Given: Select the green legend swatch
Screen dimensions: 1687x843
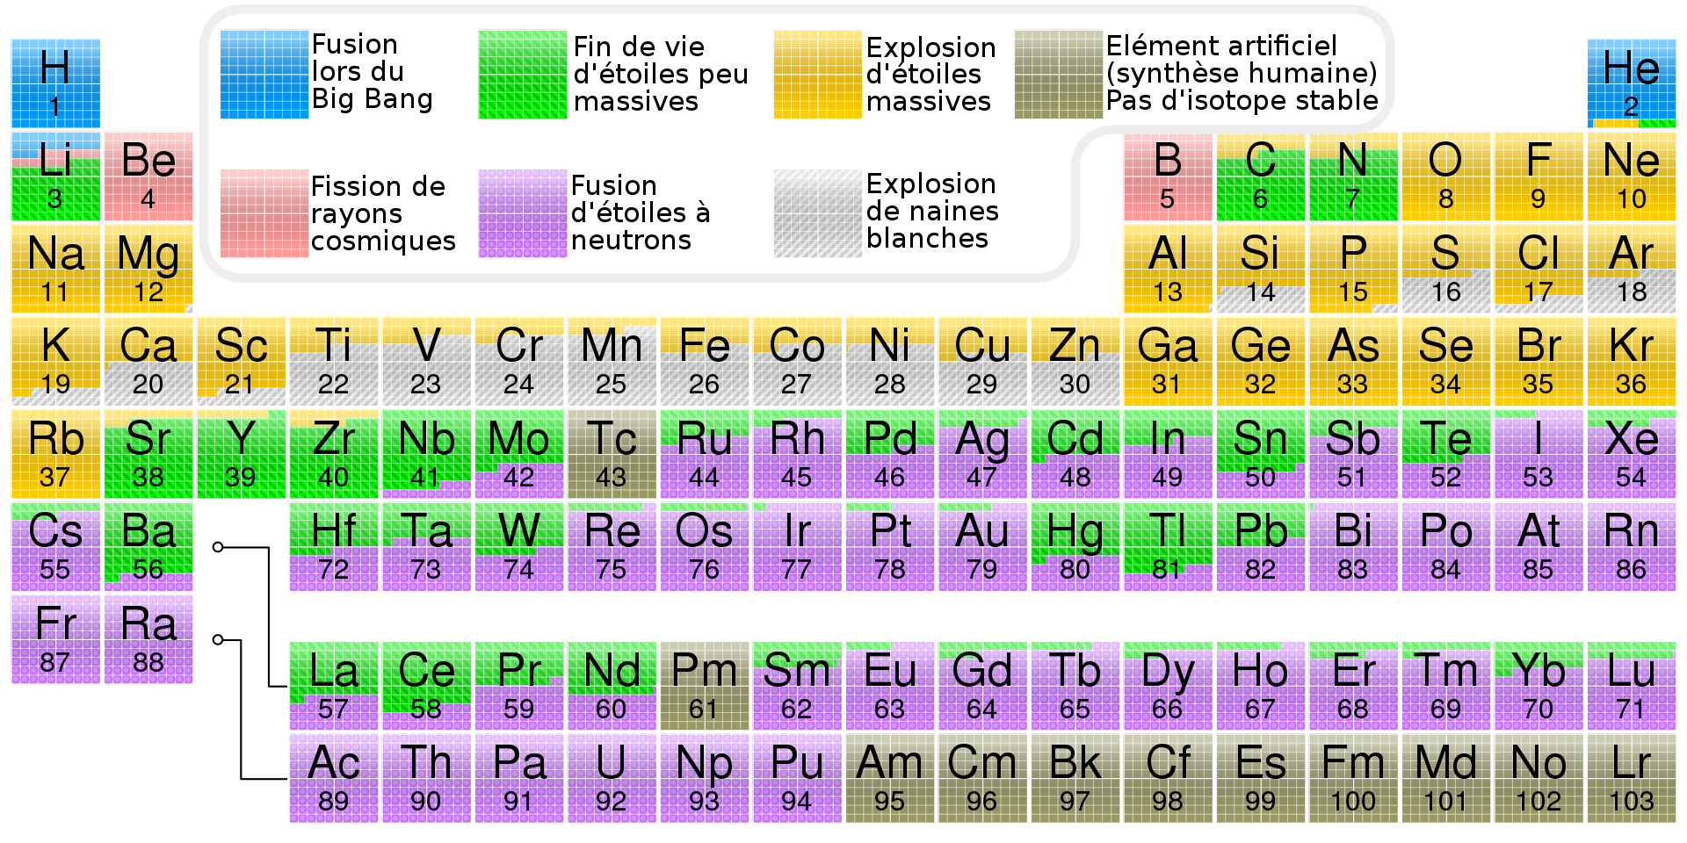Looking at the screenshot, I should [x=522, y=75].
